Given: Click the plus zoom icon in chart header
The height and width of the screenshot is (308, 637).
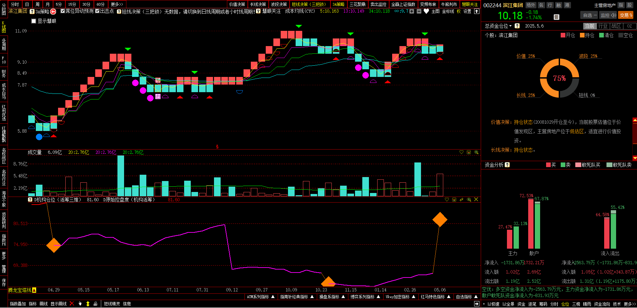Looking at the screenshot, I should [x=412, y=11].
